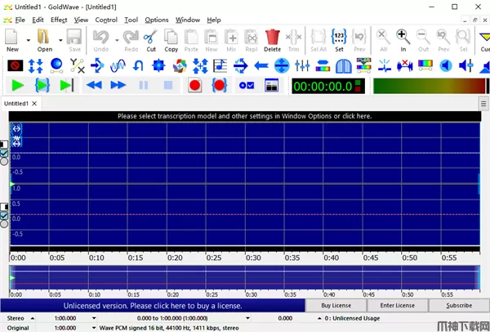Expand the New button dropdown arrow
The height and width of the screenshot is (332, 490).
[x=28, y=38]
